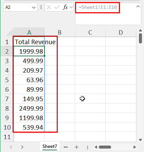This screenshot has height=152, width=144.
Task: Select column B header
Action: tap(59, 32)
